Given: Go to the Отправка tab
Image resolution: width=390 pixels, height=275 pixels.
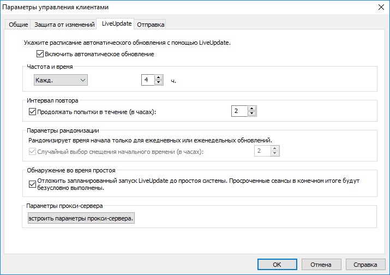Looking at the screenshot, I should [x=151, y=25].
